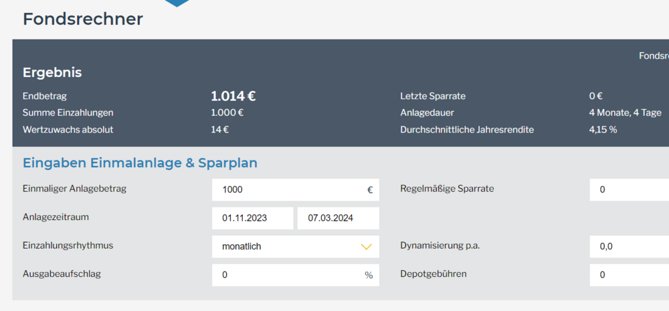Click the blue triangle above Fondsrechner

coord(177,3)
